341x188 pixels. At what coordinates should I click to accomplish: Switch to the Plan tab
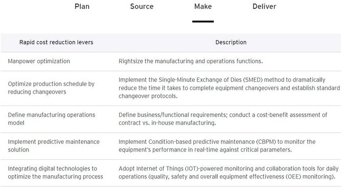point(82,6)
